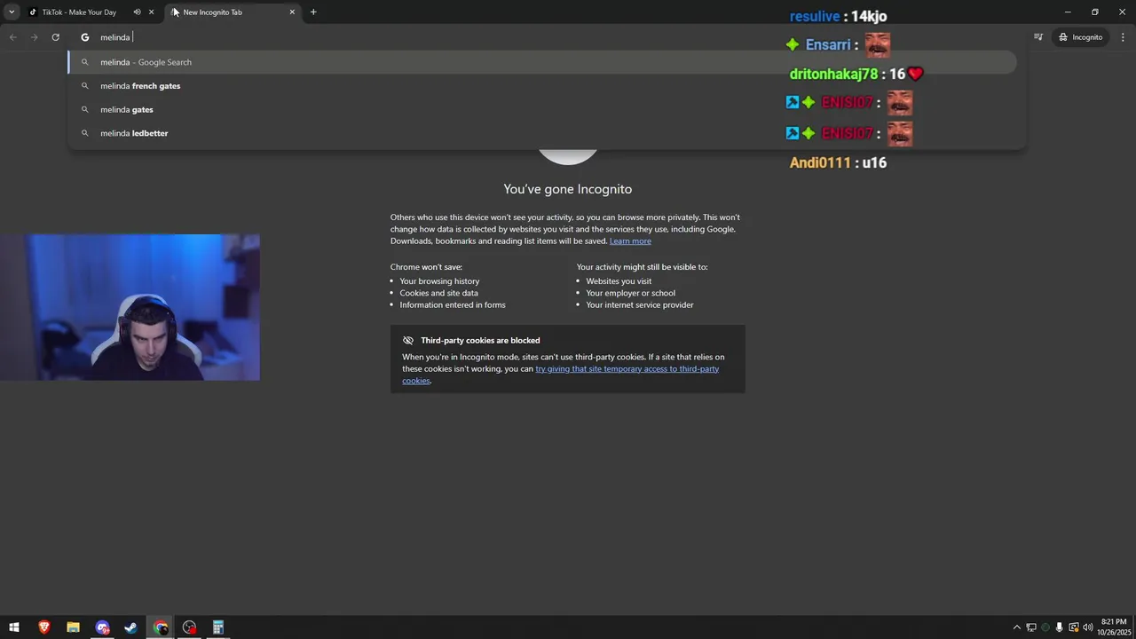This screenshot has width=1136, height=639.
Task: Select the New Incognito Tab
Action: (233, 12)
